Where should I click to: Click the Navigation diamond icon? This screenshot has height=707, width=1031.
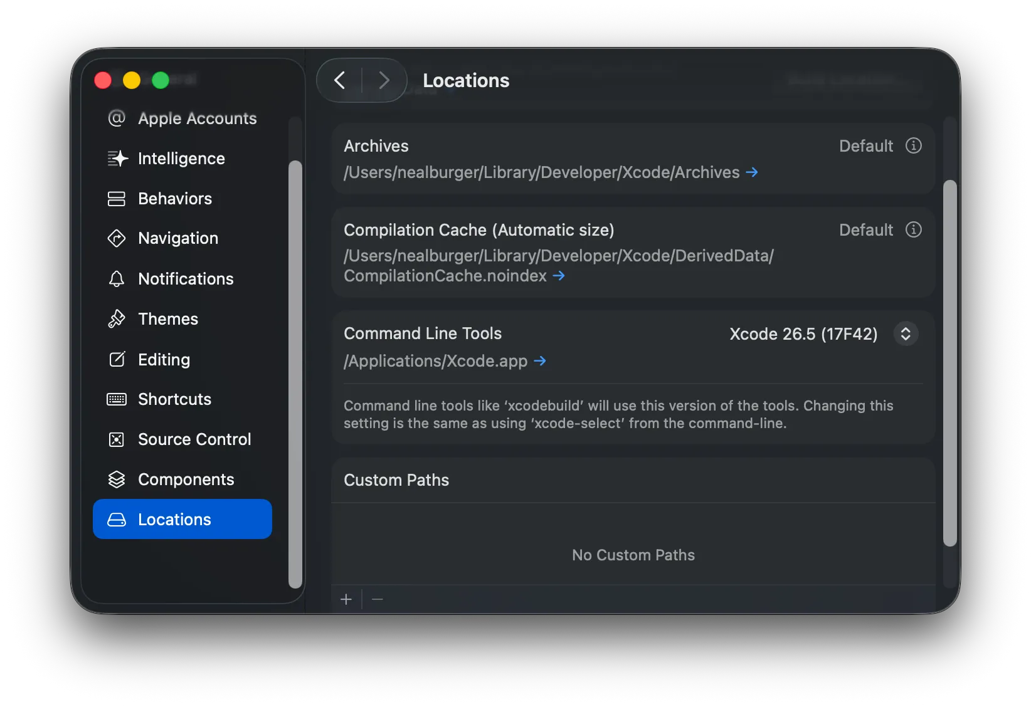click(117, 238)
